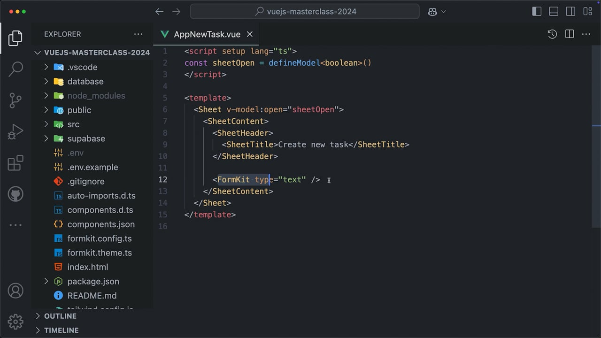Open Explorer Views and More Actions ellipsis
The height and width of the screenshot is (338, 601).
pyautogui.click(x=138, y=34)
